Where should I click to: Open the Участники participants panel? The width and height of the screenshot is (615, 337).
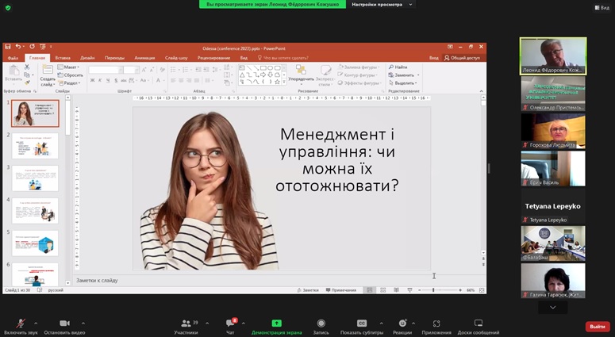186,327
